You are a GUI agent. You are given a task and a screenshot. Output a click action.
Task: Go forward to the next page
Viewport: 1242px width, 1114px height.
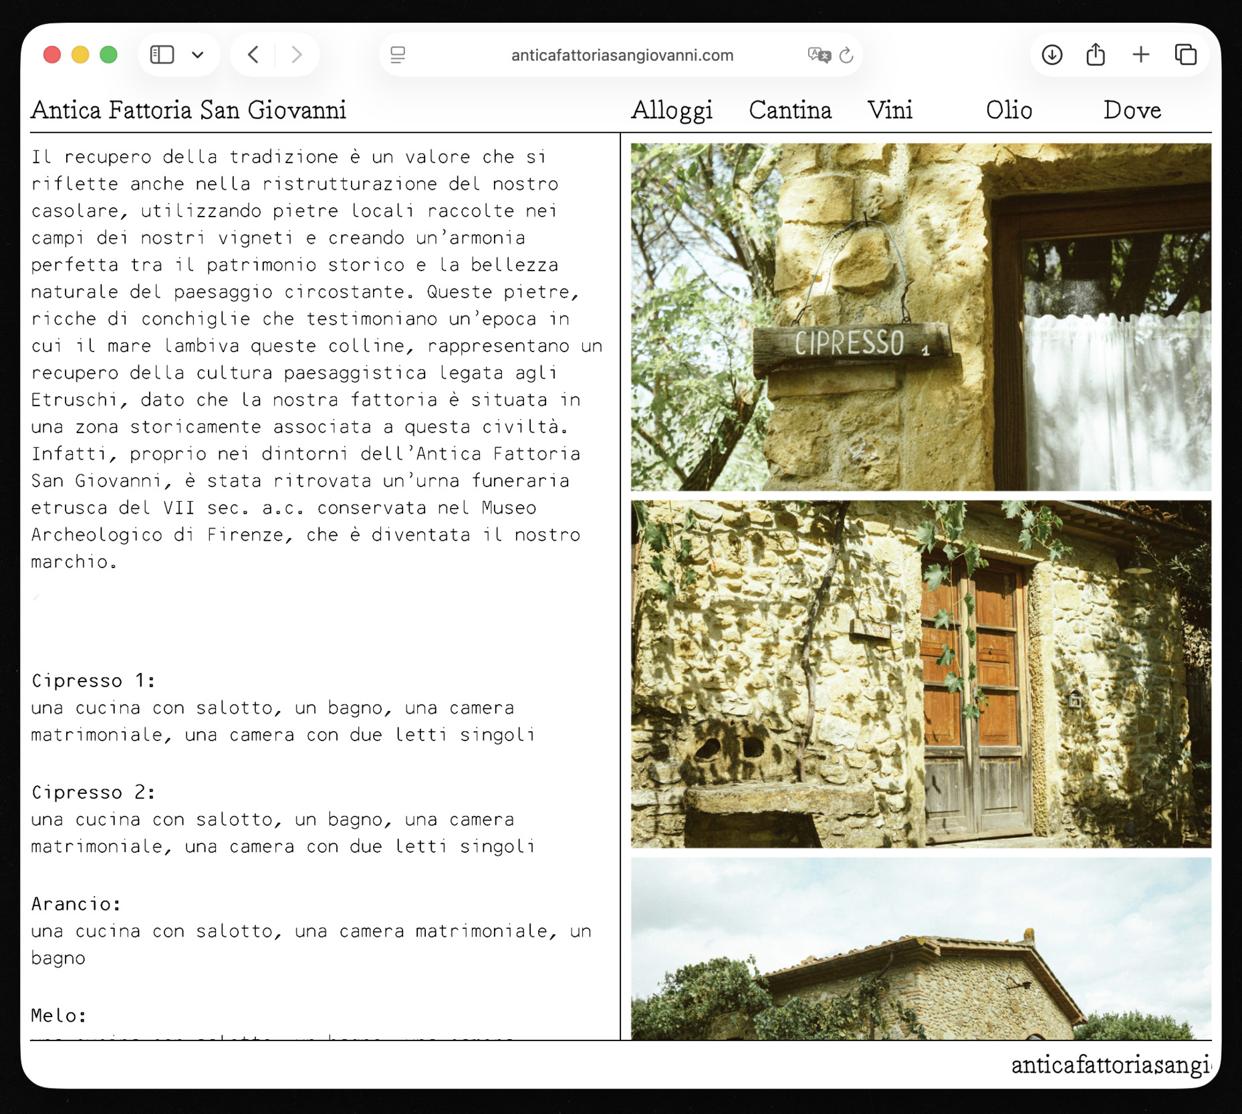pos(297,55)
